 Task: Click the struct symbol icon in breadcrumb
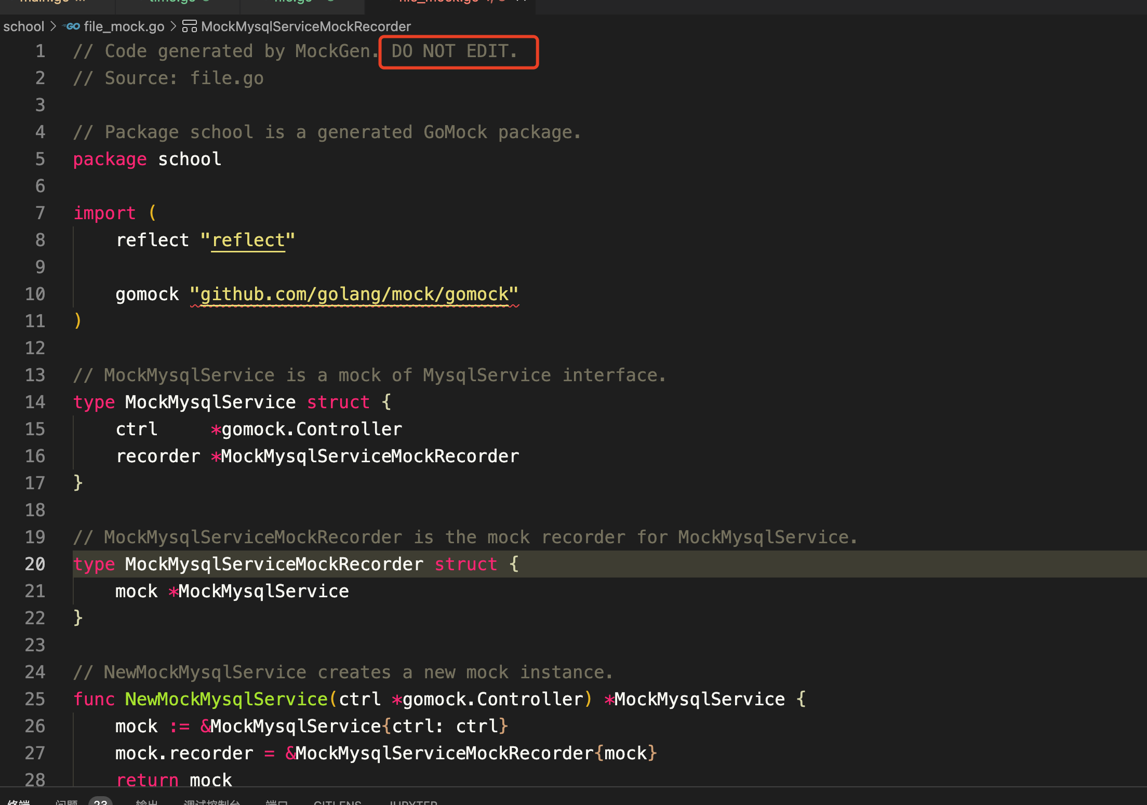pos(190,26)
